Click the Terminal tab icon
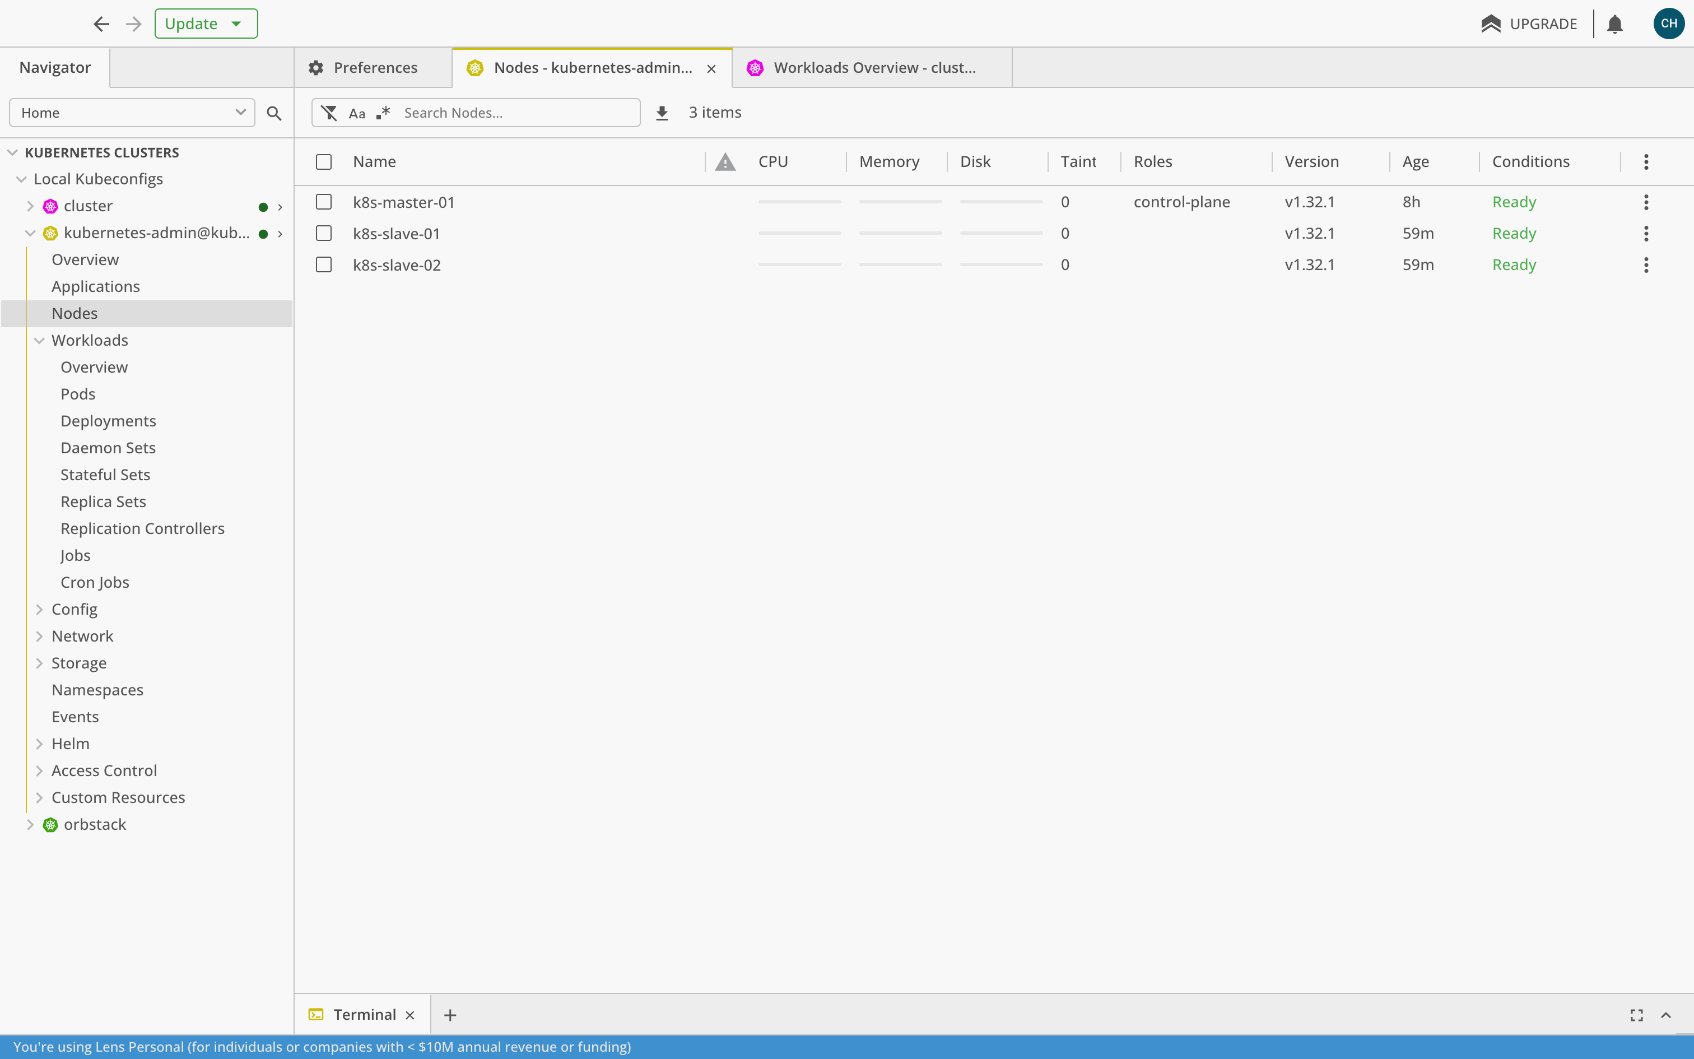Screen dimensions: 1694x1059 317,1014
